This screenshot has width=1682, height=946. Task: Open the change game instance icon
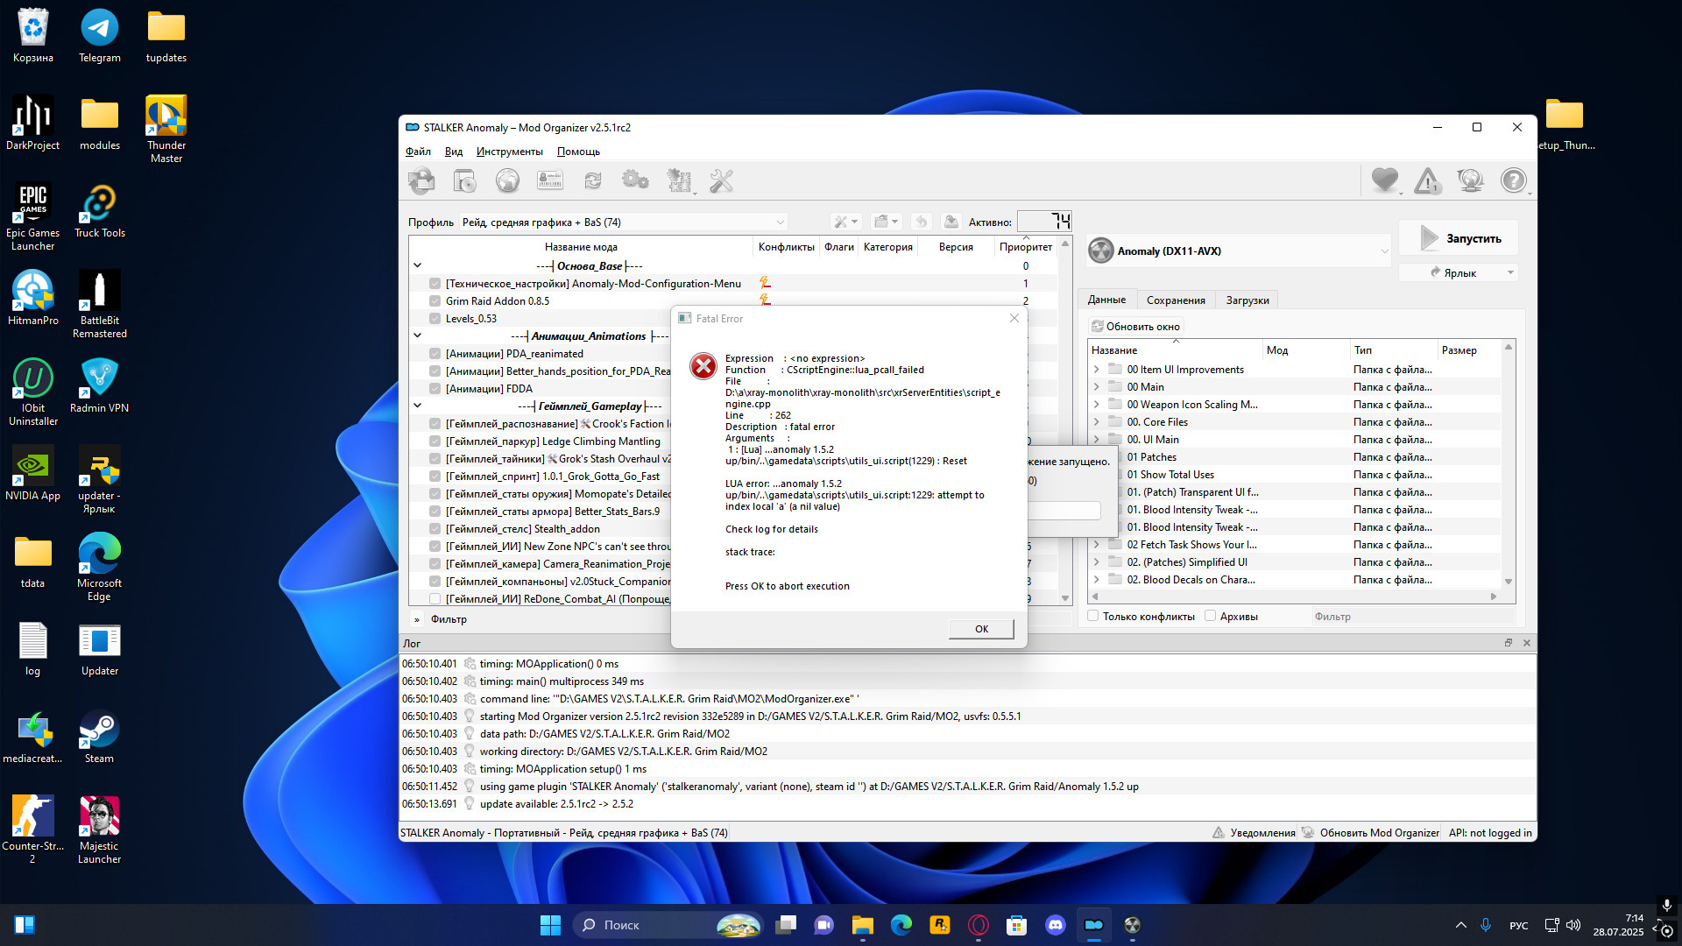(421, 181)
